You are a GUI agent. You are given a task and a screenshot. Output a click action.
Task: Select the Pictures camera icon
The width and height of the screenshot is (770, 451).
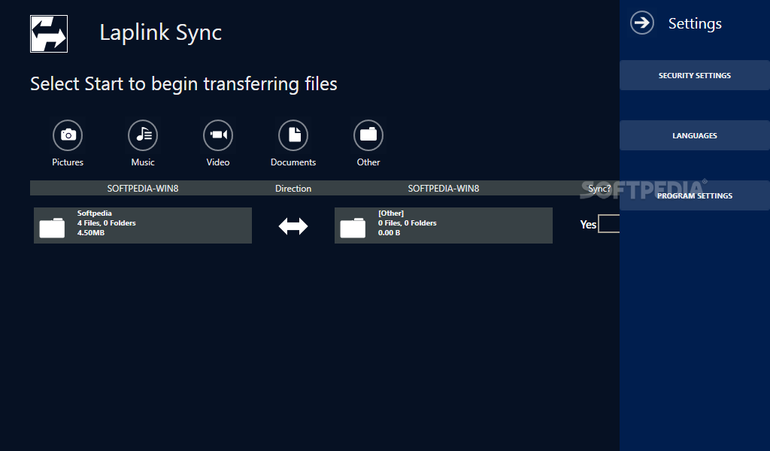68,135
